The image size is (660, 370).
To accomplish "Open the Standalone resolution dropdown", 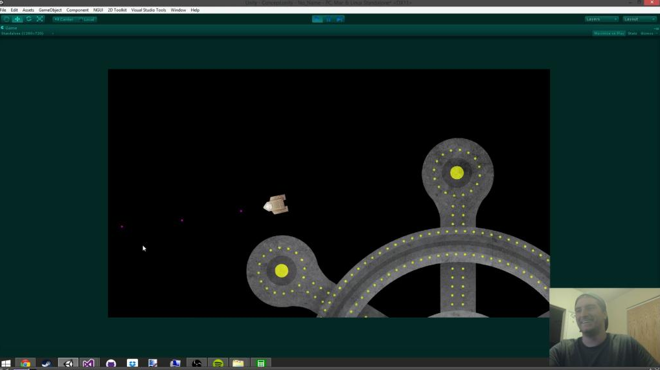I will tap(27, 33).
